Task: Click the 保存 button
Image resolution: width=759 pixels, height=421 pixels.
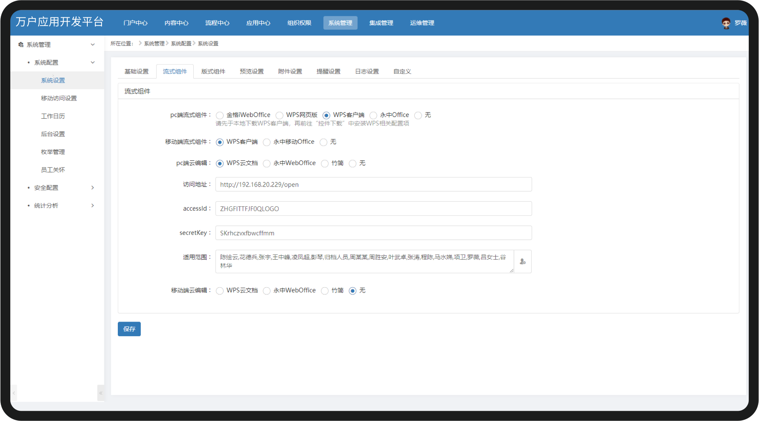Action: [129, 329]
